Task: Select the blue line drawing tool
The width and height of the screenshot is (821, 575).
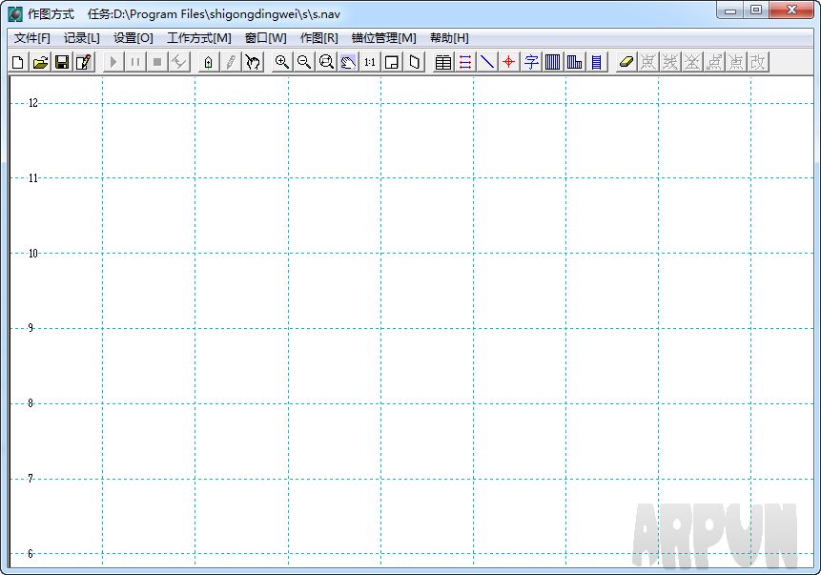Action: click(487, 62)
